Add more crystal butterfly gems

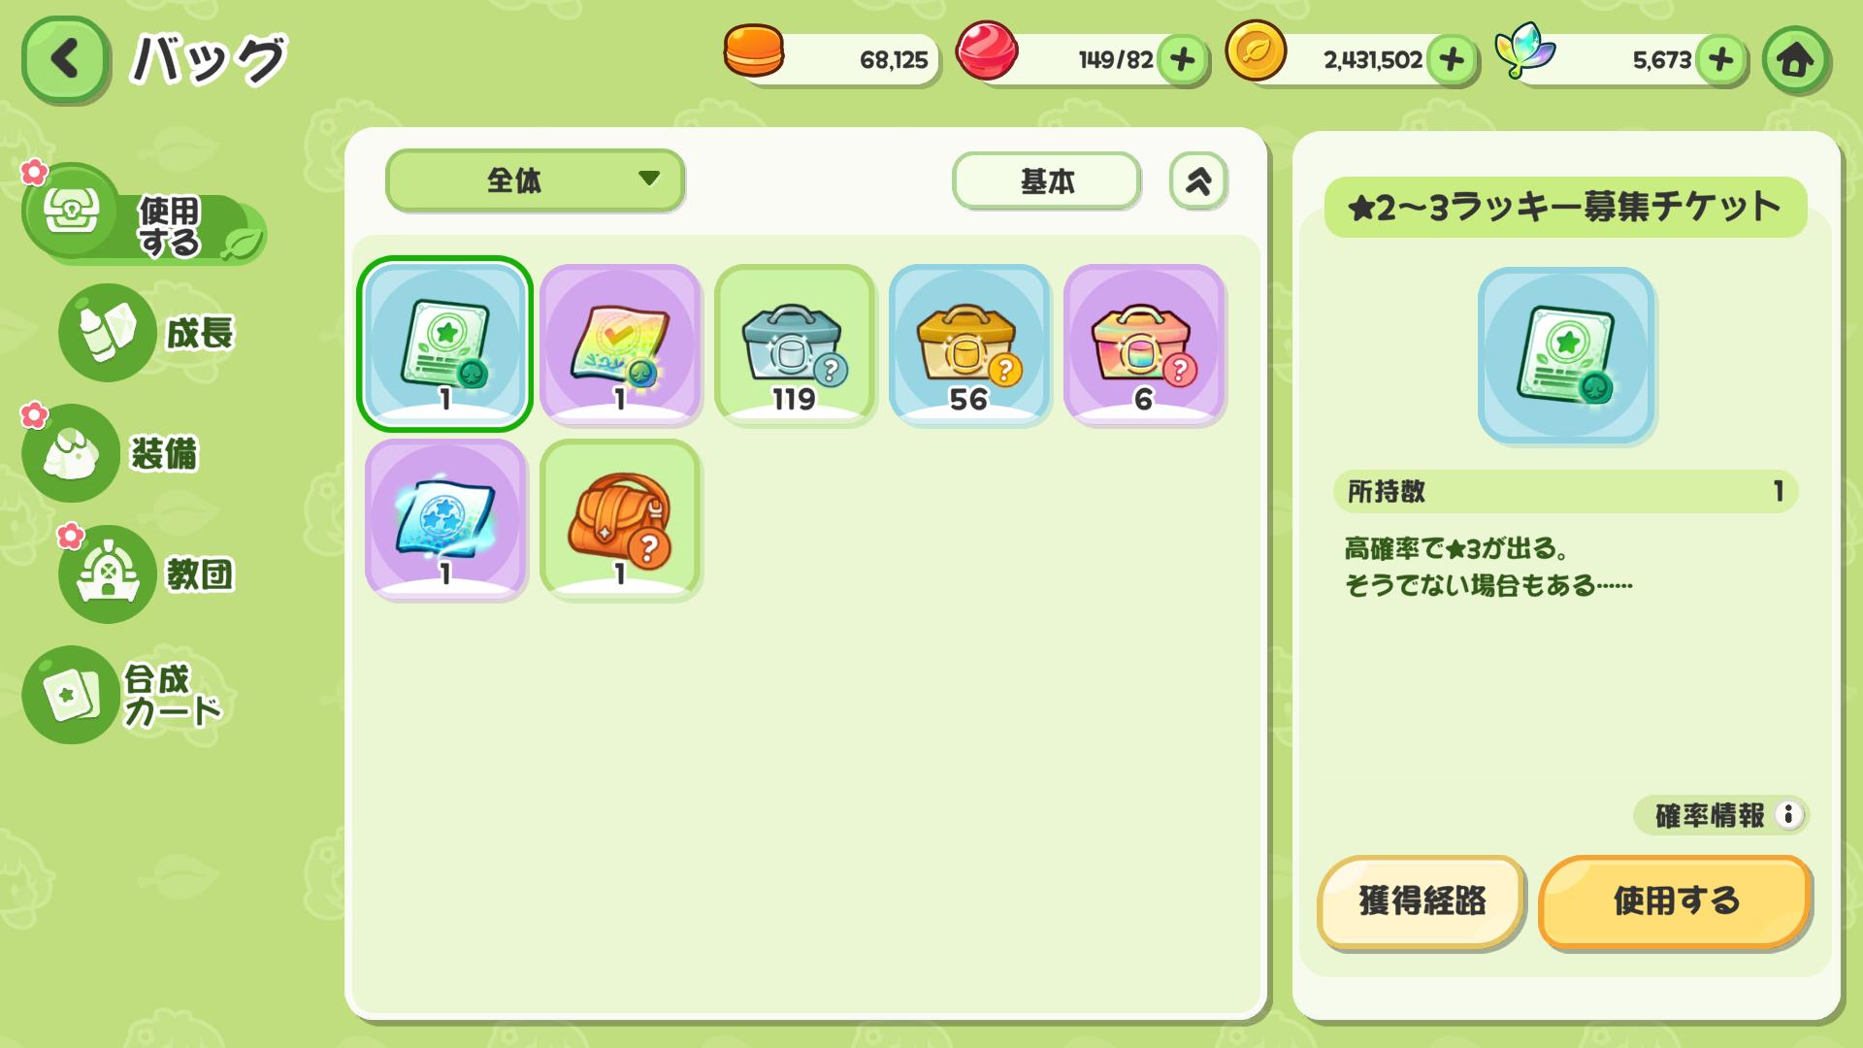[1721, 60]
